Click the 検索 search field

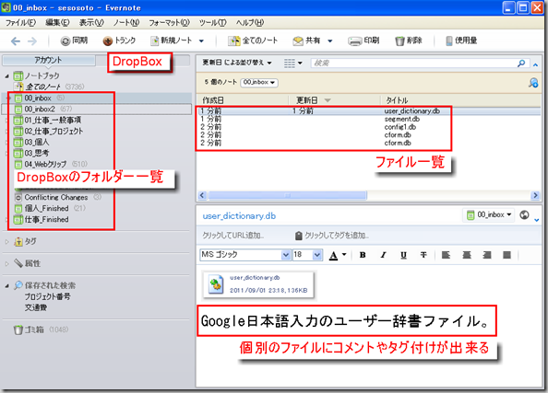point(413,64)
